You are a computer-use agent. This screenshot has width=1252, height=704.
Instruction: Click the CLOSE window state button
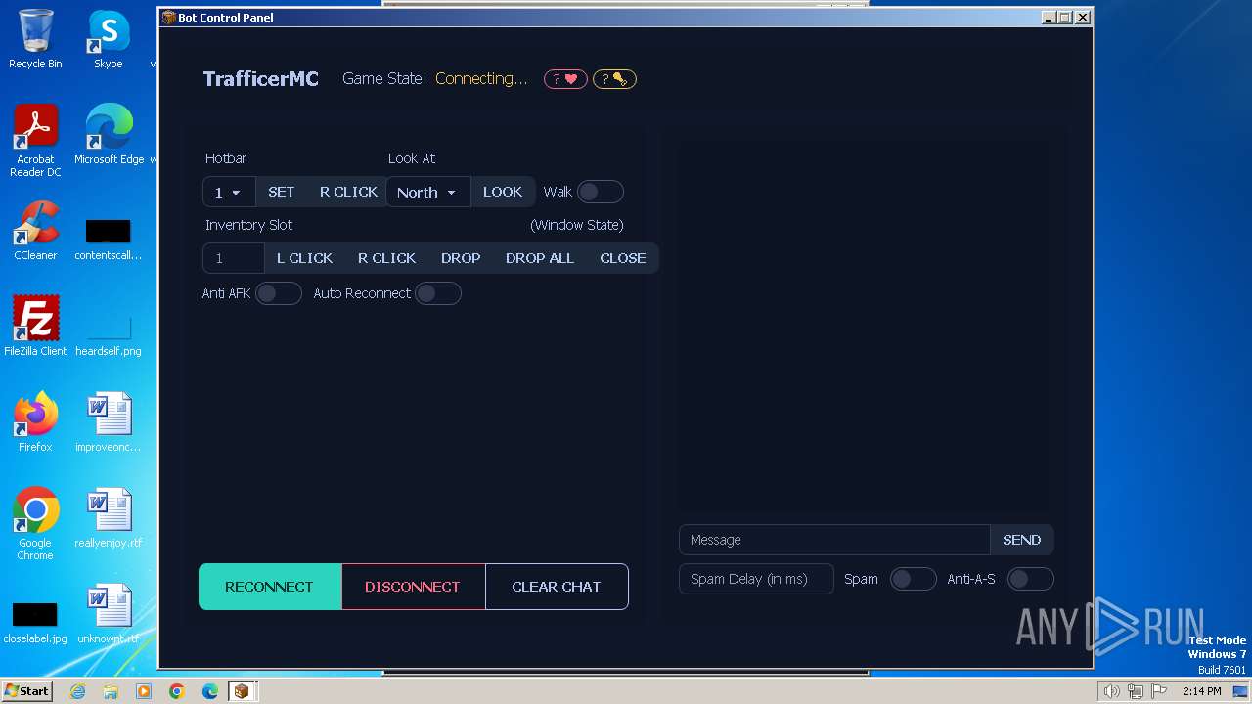point(623,258)
